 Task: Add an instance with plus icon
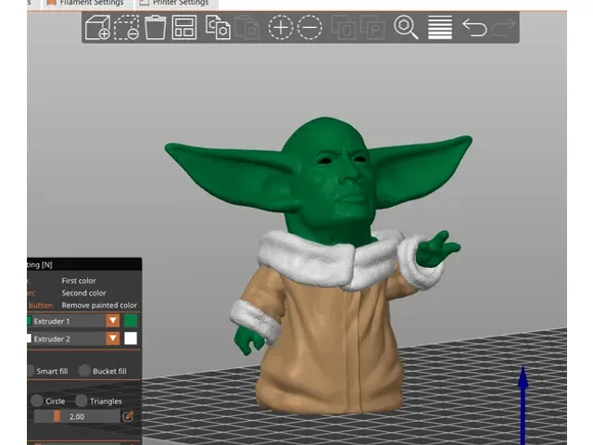click(281, 27)
